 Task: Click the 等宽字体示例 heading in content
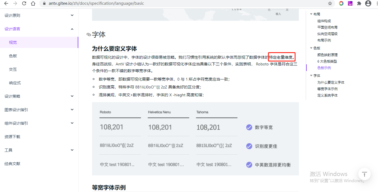coord(109,188)
